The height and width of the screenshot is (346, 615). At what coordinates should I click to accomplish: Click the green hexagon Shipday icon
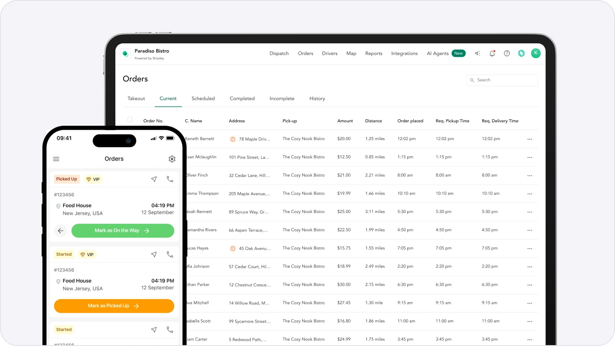pos(521,53)
